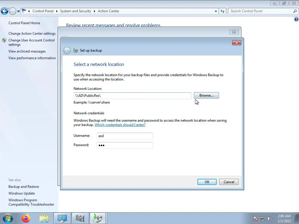Open Change Action Center settings
Screen dimensions: 299x224
click(x=32, y=34)
